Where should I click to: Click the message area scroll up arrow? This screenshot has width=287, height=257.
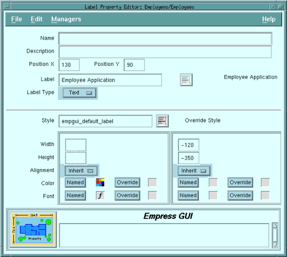[x=275, y=226]
